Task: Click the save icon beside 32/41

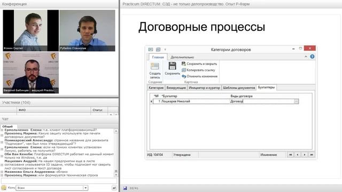Action: pos(125,188)
